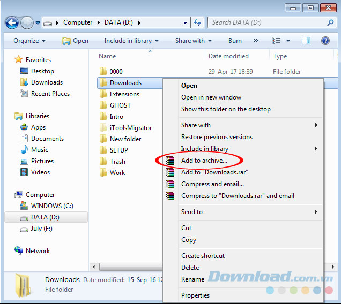Select the GHOST folder
The height and width of the screenshot is (304, 341).
115,105
